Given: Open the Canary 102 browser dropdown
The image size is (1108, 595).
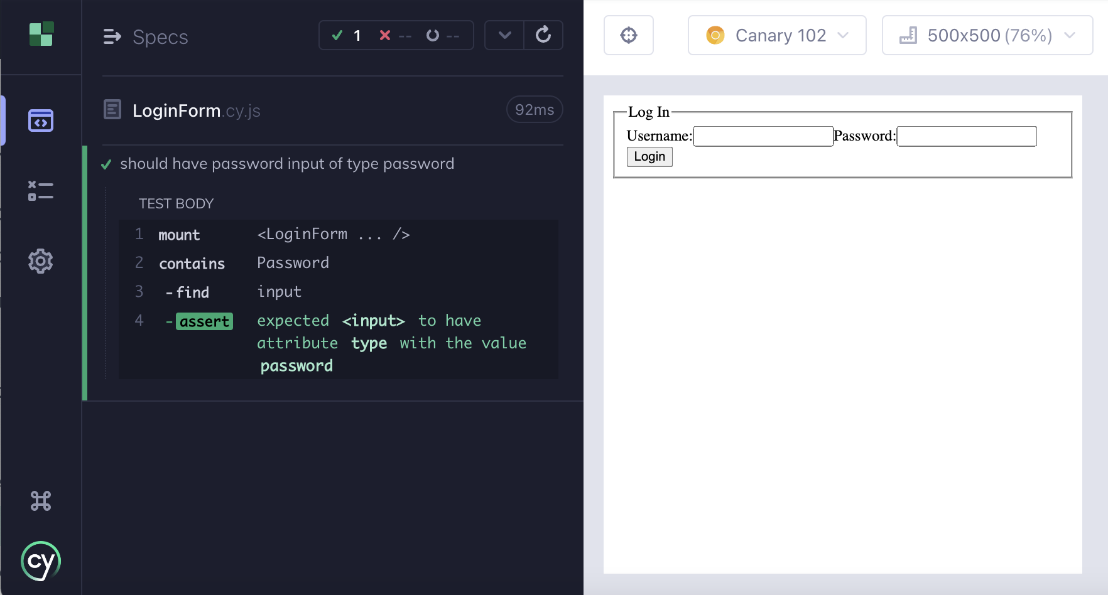Looking at the screenshot, I should [777, 35].
